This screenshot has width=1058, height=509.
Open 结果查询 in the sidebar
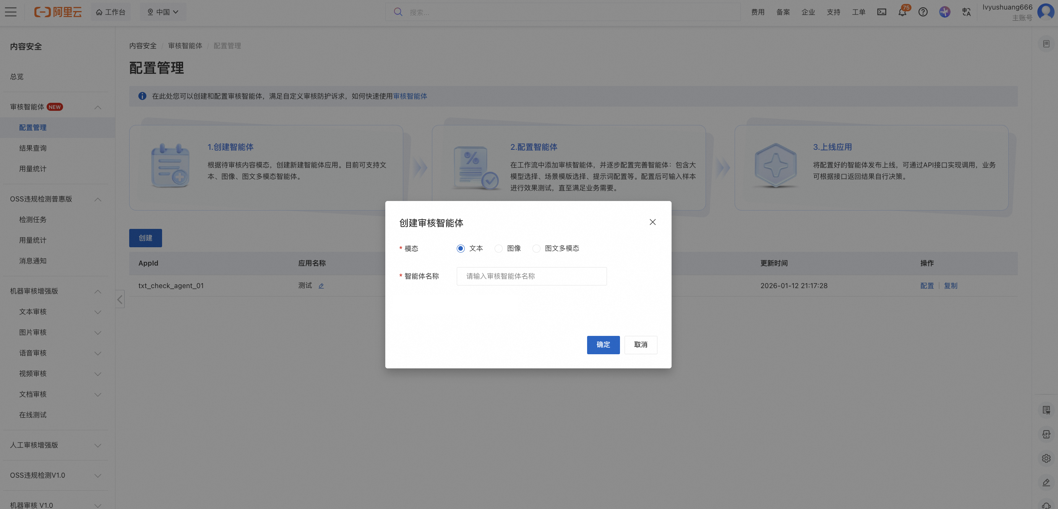click(33, 148)
